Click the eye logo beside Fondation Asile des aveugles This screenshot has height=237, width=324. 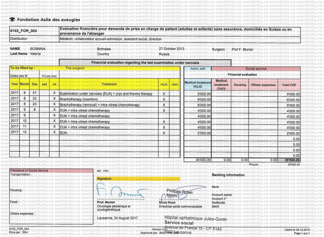(12, 20)
